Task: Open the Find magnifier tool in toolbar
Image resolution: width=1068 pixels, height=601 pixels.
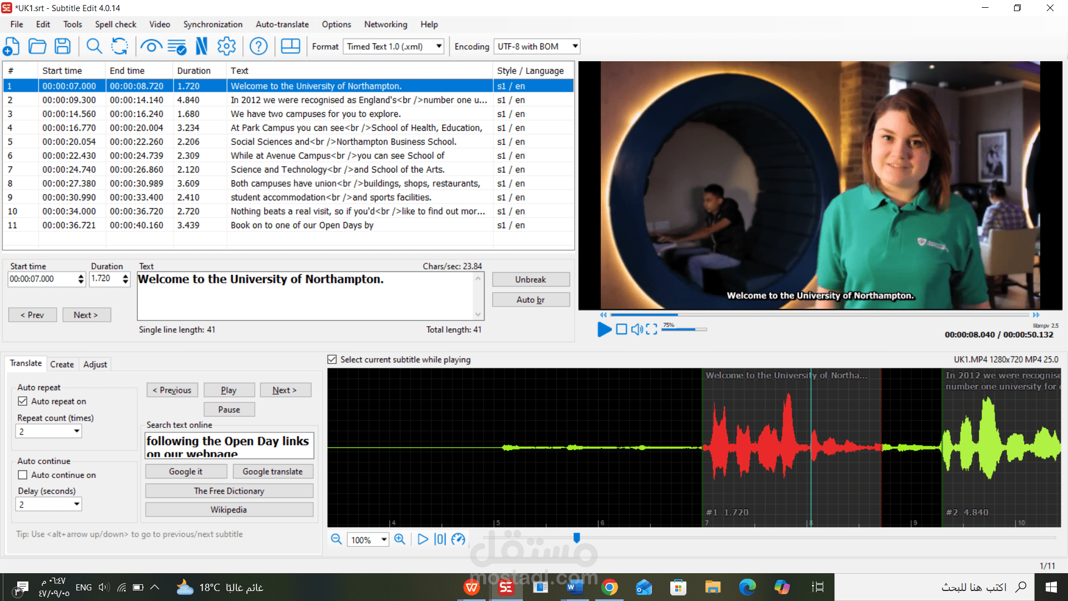Action: coord(94,46)
